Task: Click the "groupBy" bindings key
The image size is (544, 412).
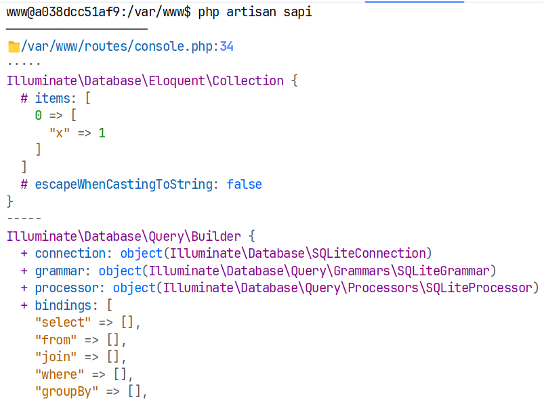Action: (x=66, y=391)
